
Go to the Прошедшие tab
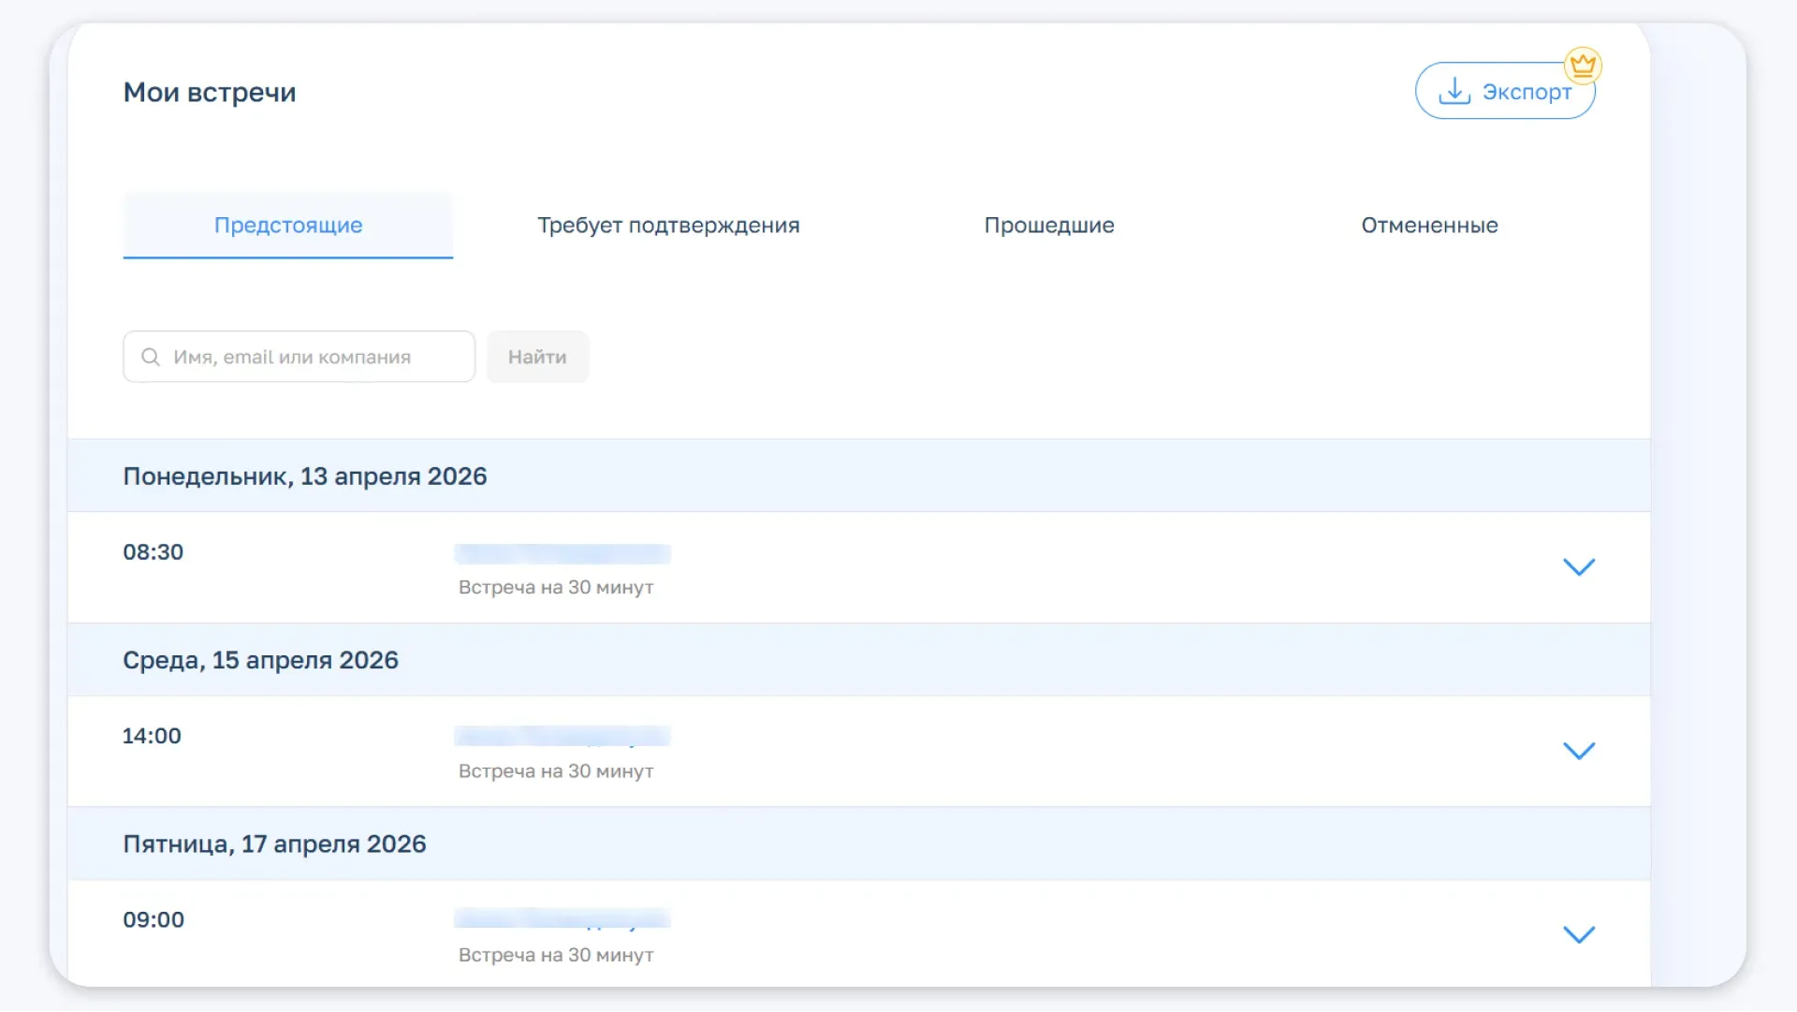(1048, 226)
